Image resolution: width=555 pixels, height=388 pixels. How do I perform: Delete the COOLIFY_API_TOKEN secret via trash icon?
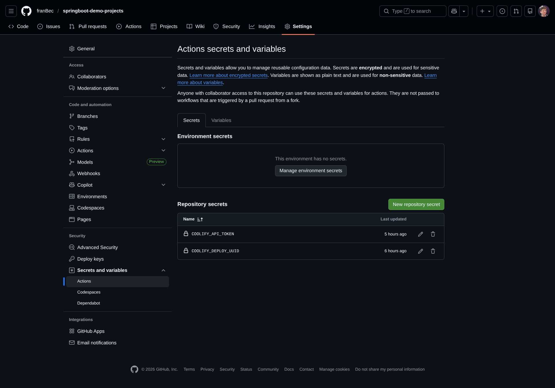click(x=433, y=234)
